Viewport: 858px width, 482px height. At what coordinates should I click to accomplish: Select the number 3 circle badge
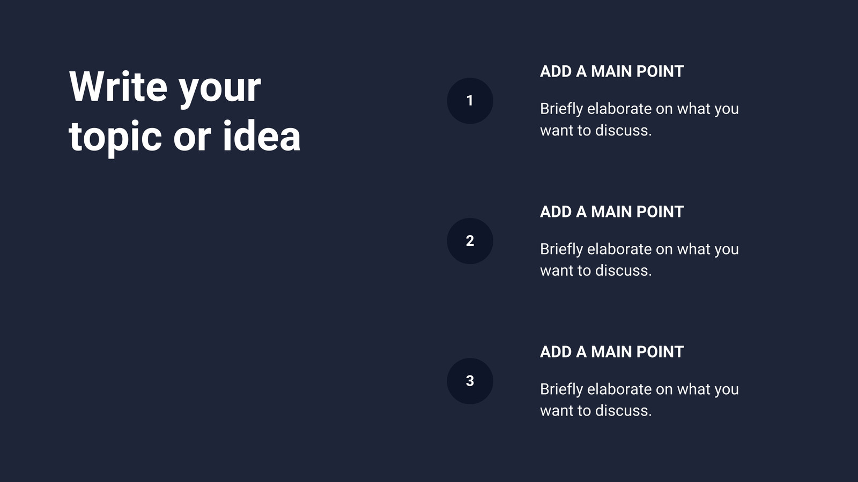point(470,381)
